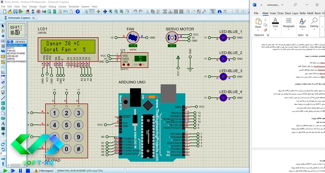Stop the simulation with the square button
The width and height of the screenshot is (325, 173).
pos(28,171)
